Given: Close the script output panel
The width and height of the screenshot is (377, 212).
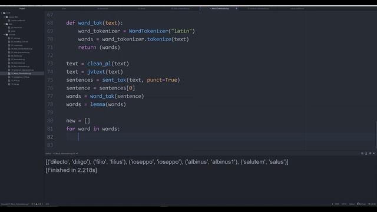Looking at the screenshot, I should pos(374,153).
